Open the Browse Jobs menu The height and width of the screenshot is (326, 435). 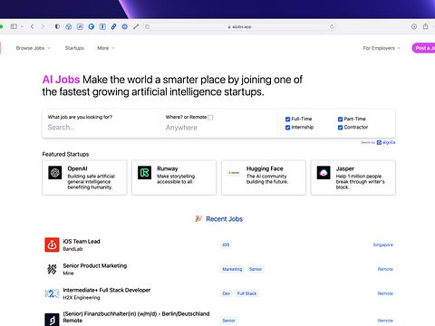click(x=34, y=48)
